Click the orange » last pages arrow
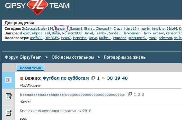 (x=103, y=78)
